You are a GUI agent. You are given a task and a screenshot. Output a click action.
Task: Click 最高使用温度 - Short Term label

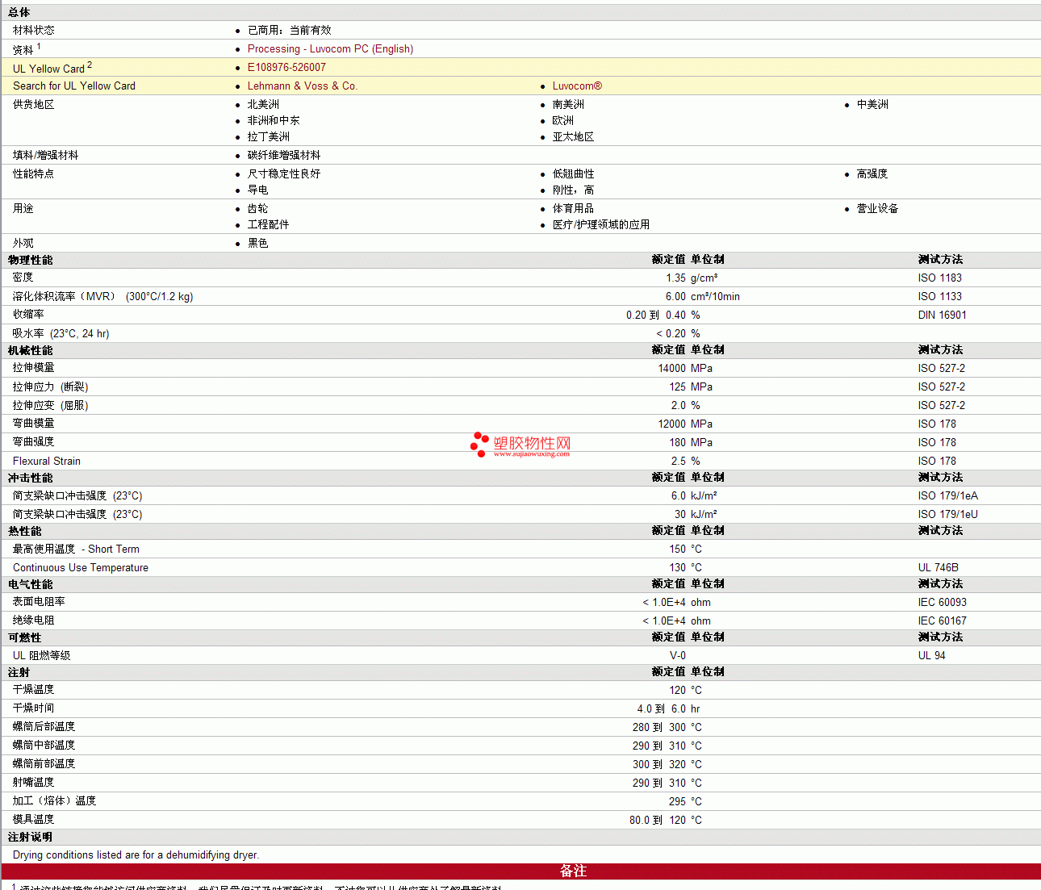point(76,549)
